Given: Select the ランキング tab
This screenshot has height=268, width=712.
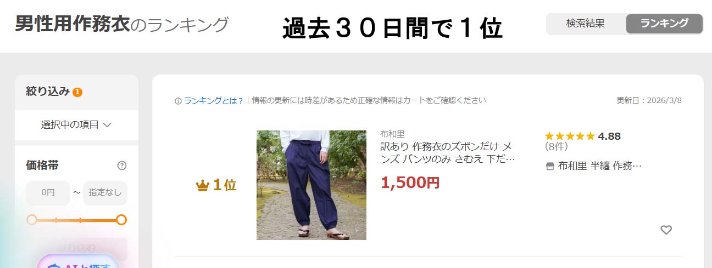Looking at the screenshot, I should pos(664,24).
